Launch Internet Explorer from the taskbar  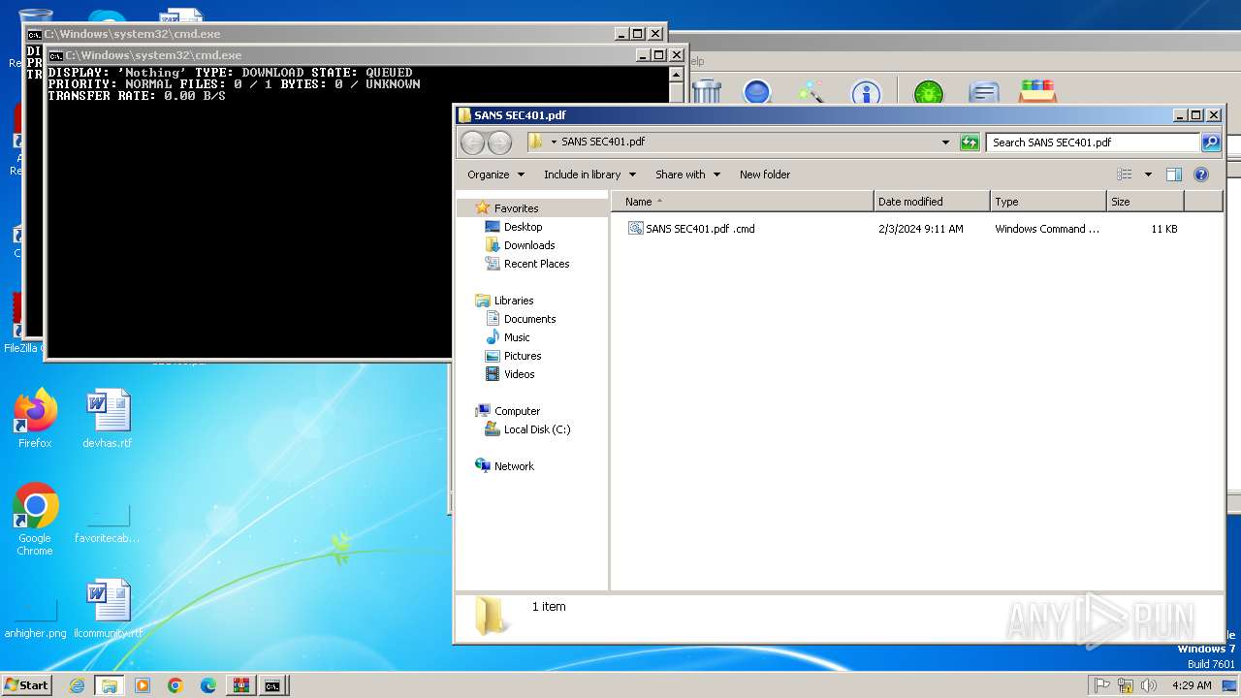click(x=77, y=685)
